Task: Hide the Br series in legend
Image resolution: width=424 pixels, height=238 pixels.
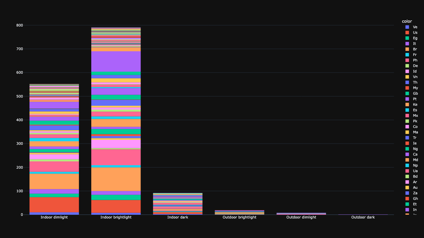Action: pos(411,49)
